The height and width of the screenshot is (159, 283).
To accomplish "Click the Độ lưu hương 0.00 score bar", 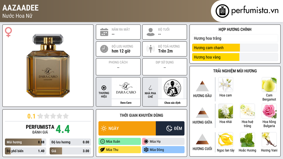I will point(70,142).
